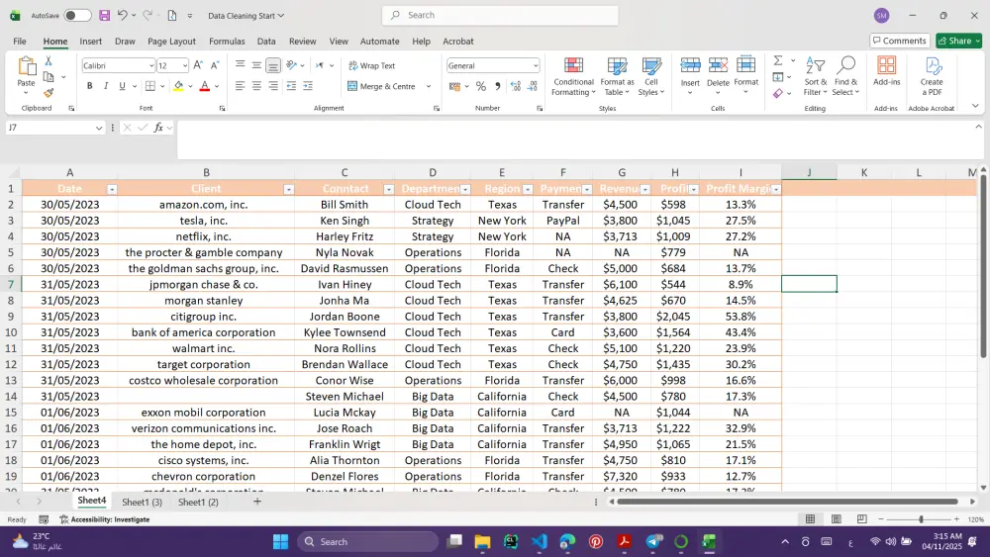This screenshot has height=557, width=990.
Task: Expand the Name Box dropdown arrow
Action: 98,128
